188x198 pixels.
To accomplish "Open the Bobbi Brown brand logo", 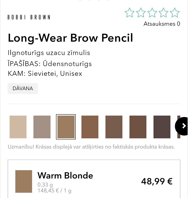I will [29, 17].
